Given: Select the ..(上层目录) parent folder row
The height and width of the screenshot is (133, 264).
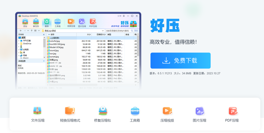Looking at the screenshot, I should 92,38.
